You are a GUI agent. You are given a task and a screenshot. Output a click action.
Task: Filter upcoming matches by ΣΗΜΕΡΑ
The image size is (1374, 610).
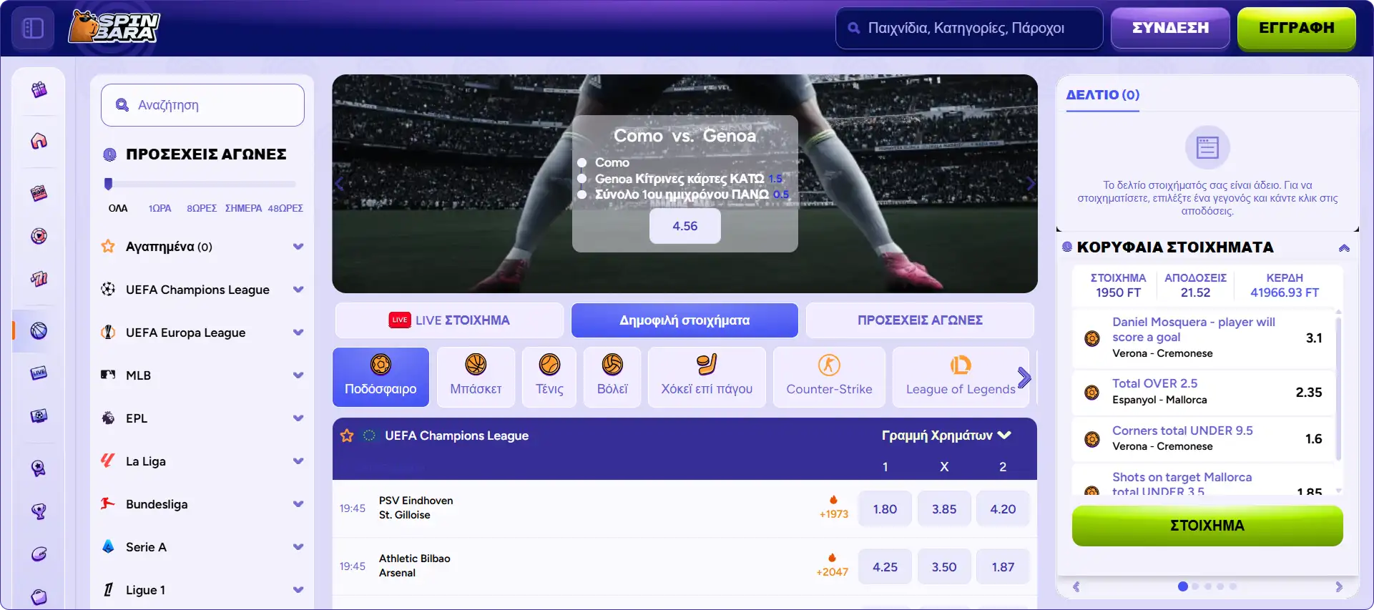243,208
